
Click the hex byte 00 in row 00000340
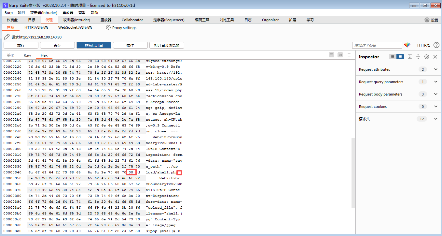tap(131, 172)
